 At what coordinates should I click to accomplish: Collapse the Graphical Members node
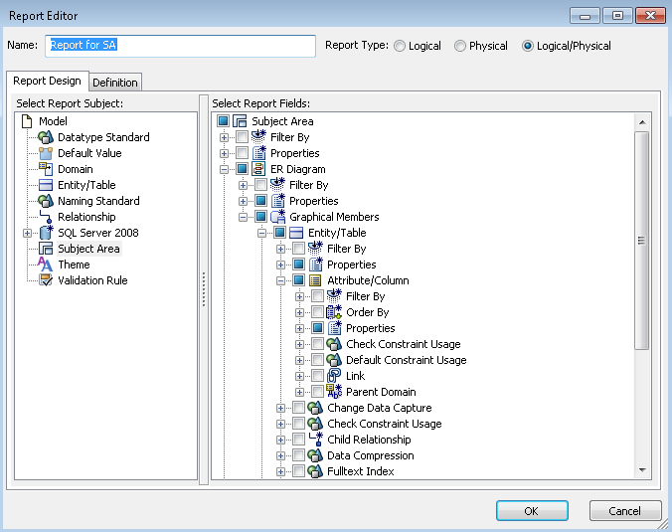[x=244, y=217]
